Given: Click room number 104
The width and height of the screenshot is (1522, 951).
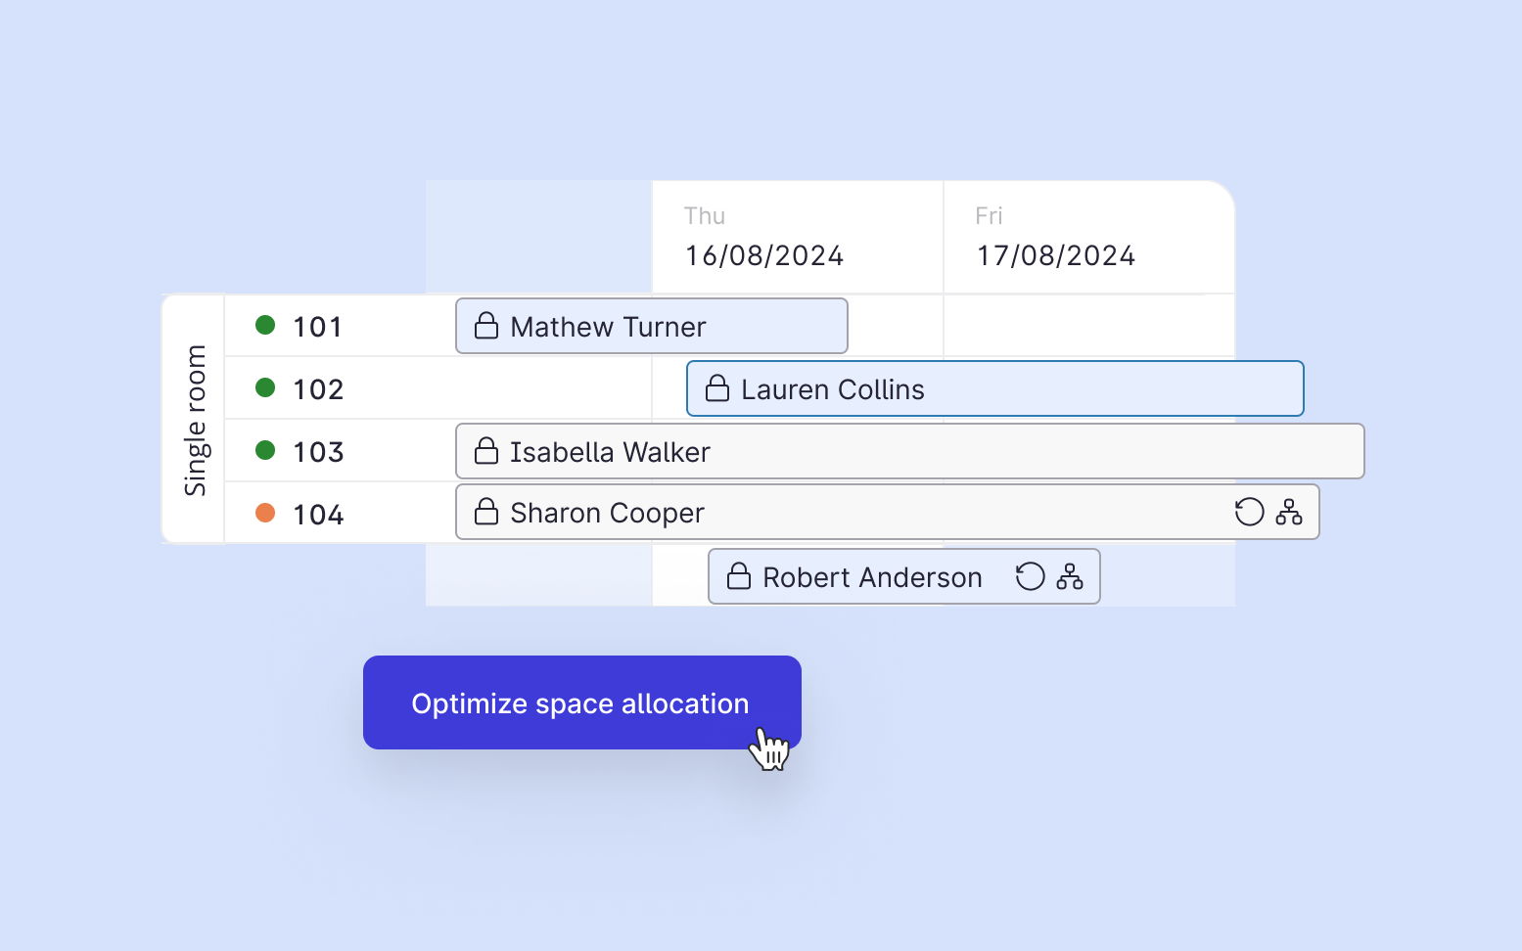Looking at the screenshot, I should (318, 515).
